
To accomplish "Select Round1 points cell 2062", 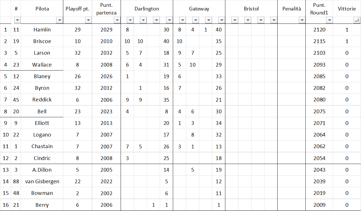I will [x=319, y=146].
